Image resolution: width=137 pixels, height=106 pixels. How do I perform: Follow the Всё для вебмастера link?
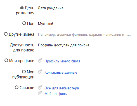pos(62,88)
